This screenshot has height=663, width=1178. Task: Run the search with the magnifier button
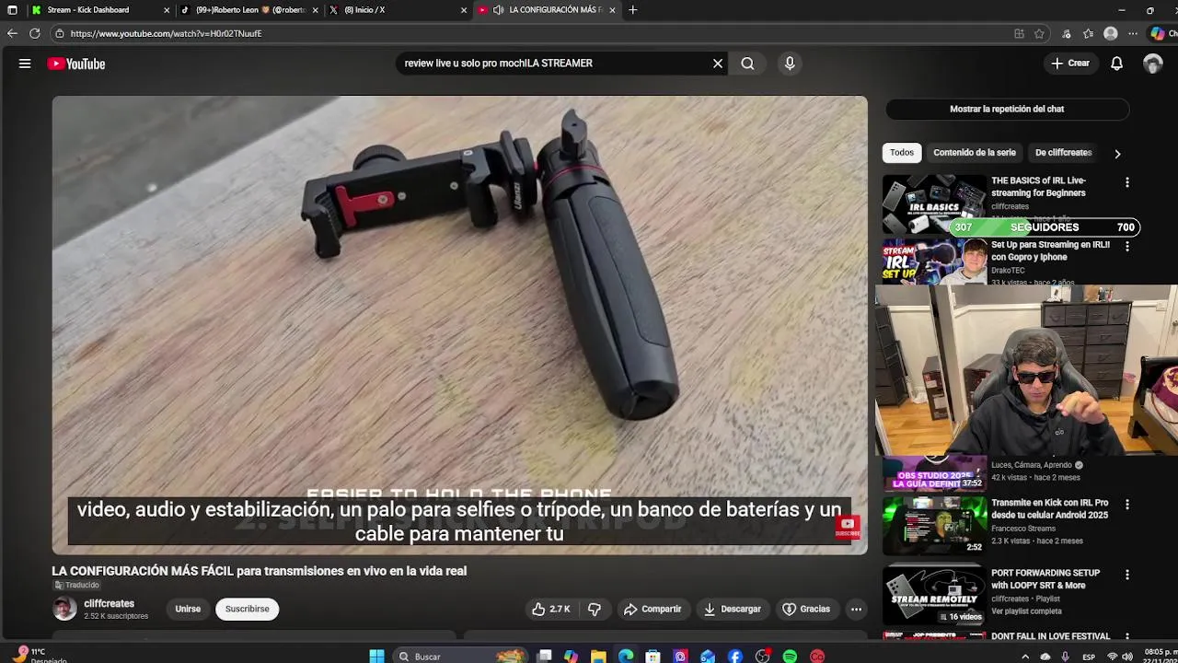point(747,64)
